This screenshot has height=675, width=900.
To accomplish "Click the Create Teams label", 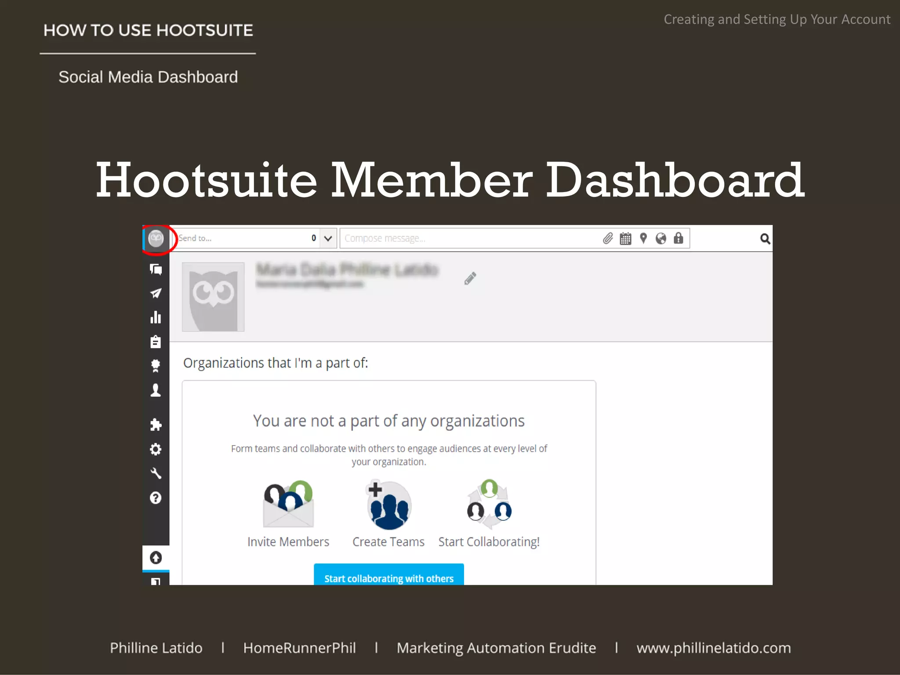I will pos(388,542).
